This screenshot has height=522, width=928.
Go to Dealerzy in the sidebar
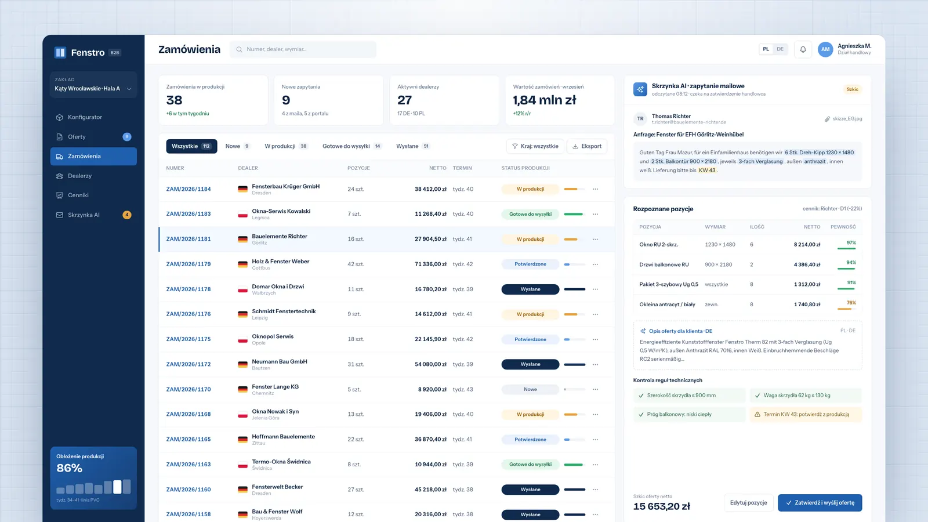93,176
